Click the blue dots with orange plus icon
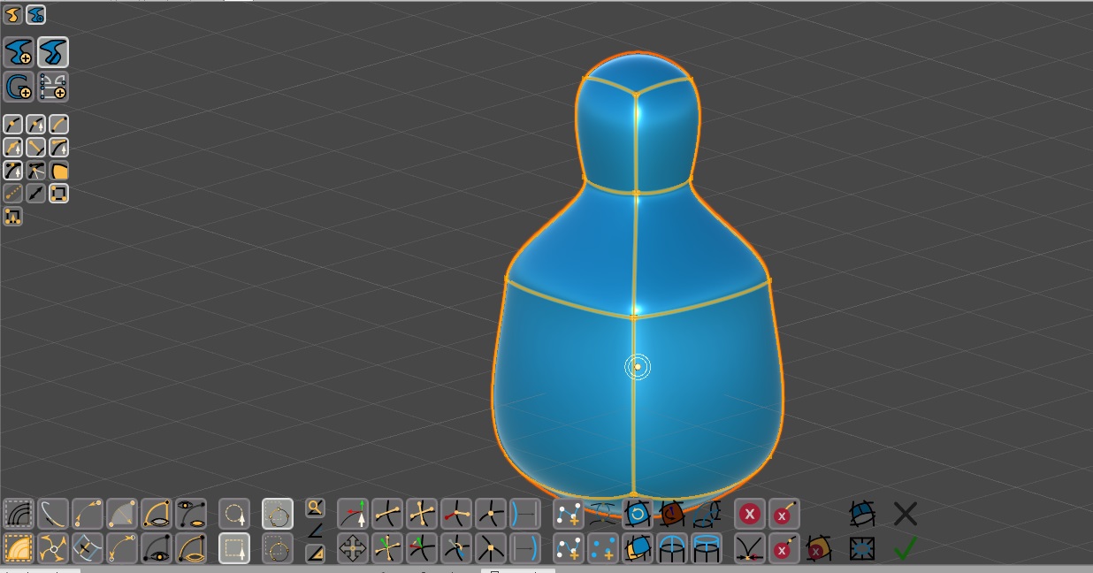The width and height of the screenshot is (1093, 573). point(603,549)
